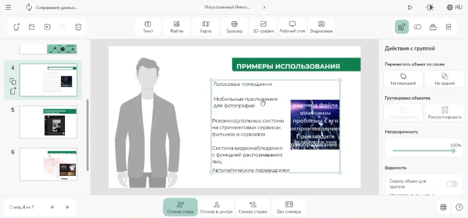Go to next slide with double chevron
This screenshot has width=468, height=218.
(x=67, y=207)
